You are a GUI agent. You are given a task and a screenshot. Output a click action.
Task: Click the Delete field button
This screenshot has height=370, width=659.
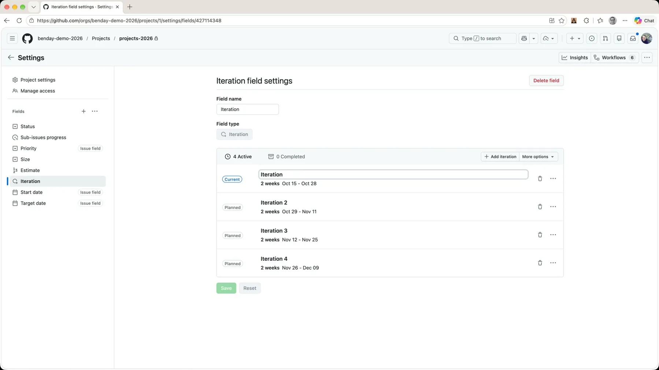[x=546, y=80]
